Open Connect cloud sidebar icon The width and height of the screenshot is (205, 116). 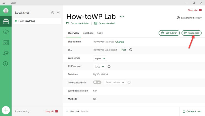6,32
